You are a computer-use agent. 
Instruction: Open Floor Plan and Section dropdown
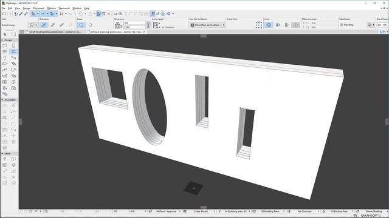click(207, 25)
